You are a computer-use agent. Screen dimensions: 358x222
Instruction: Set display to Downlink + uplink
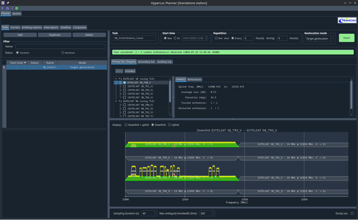click(x=126, y=125)
